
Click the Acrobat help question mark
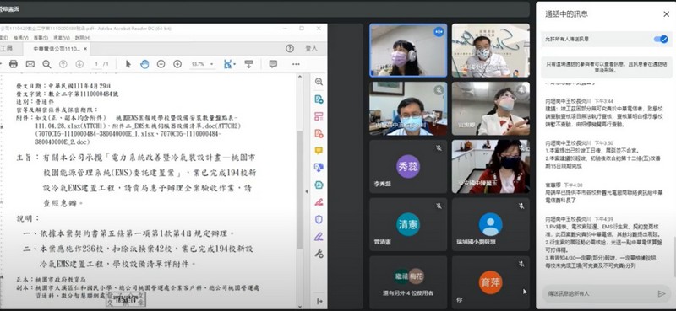[x=290, y=49]
